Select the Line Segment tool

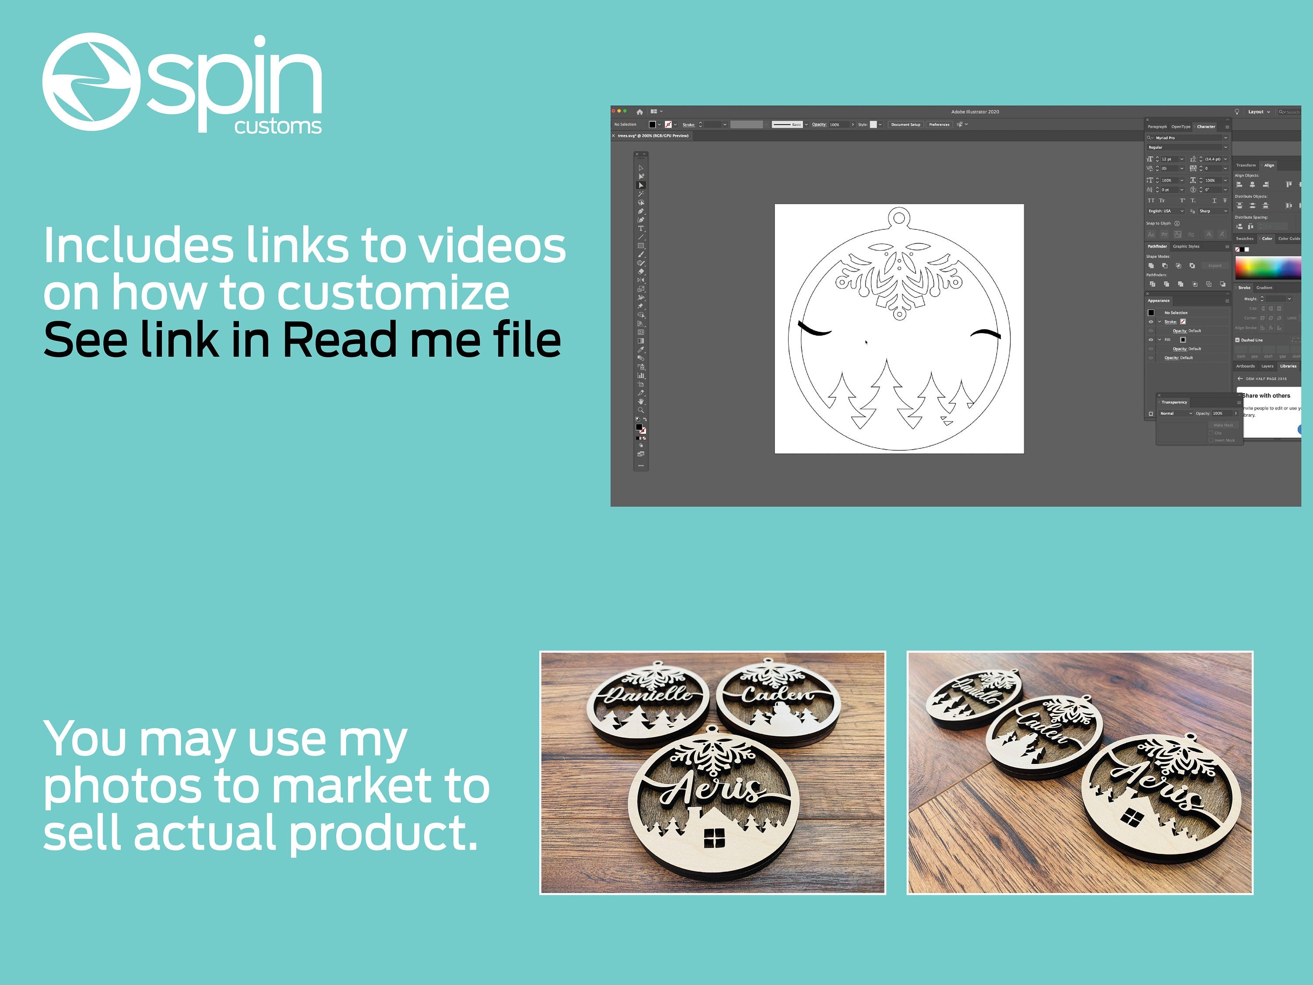(641, 237)
